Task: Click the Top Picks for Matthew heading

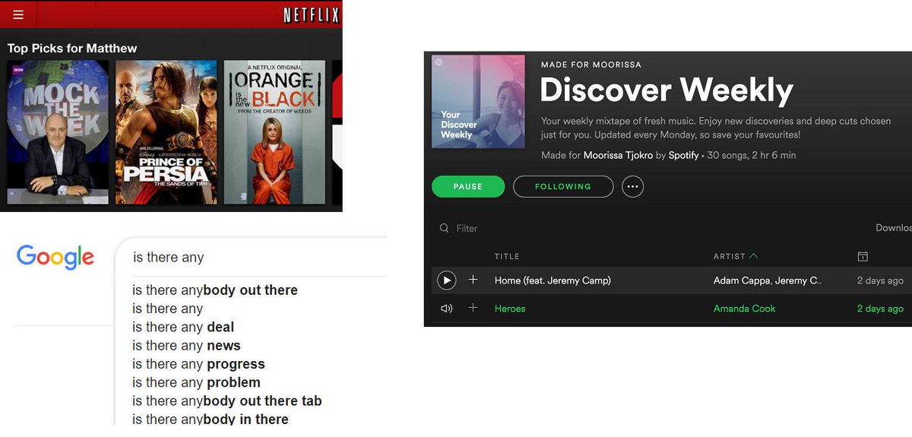Action: pos(72,48)
